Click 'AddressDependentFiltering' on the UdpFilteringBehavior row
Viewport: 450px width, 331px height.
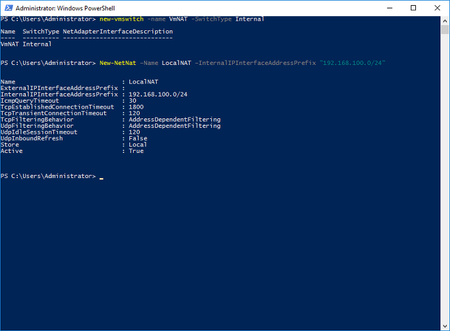pyautogui.click(x=174, y=126)
